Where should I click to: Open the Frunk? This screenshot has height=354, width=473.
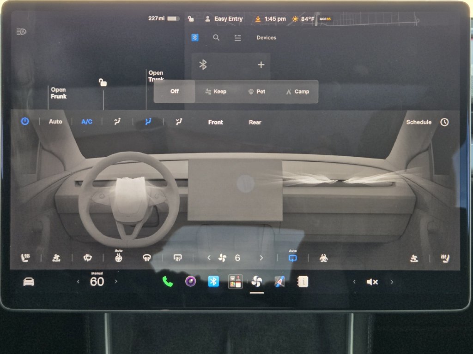(59, 93)
